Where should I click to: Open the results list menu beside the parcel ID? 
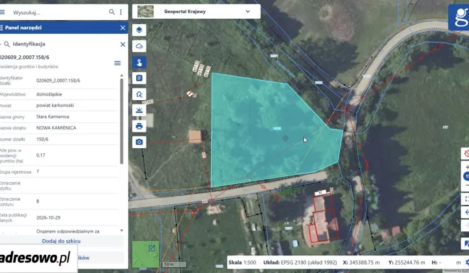click(117, 63)
